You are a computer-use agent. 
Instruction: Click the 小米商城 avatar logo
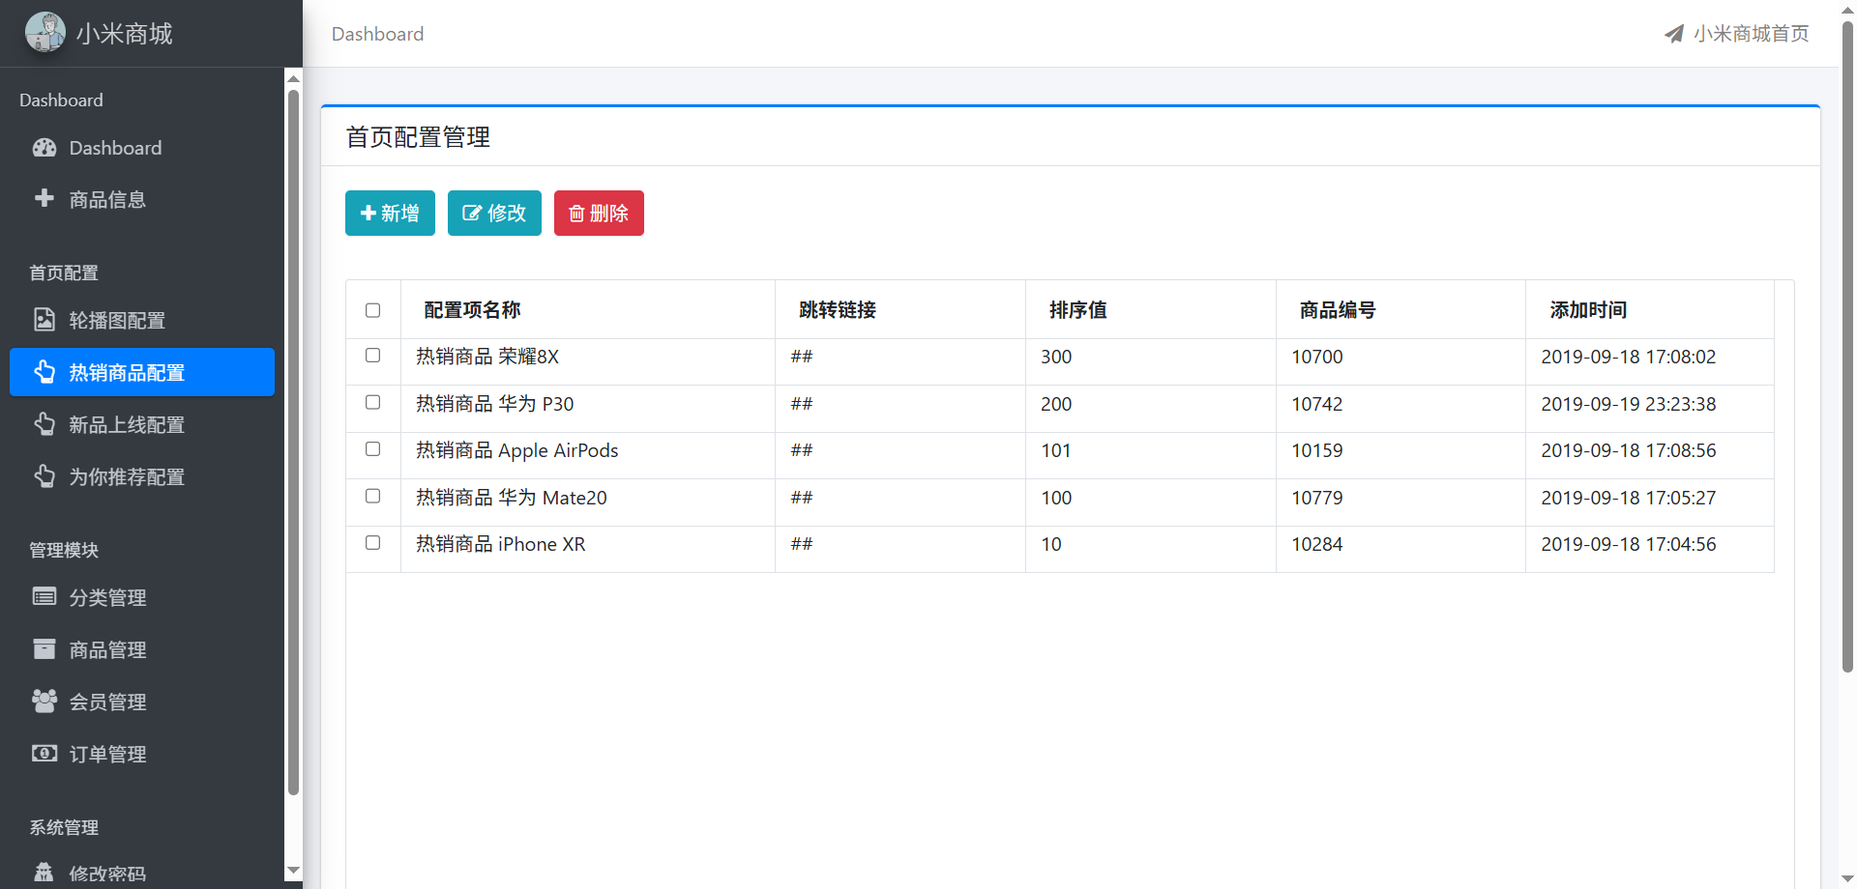pyautogui.click(x=45, y=32)
